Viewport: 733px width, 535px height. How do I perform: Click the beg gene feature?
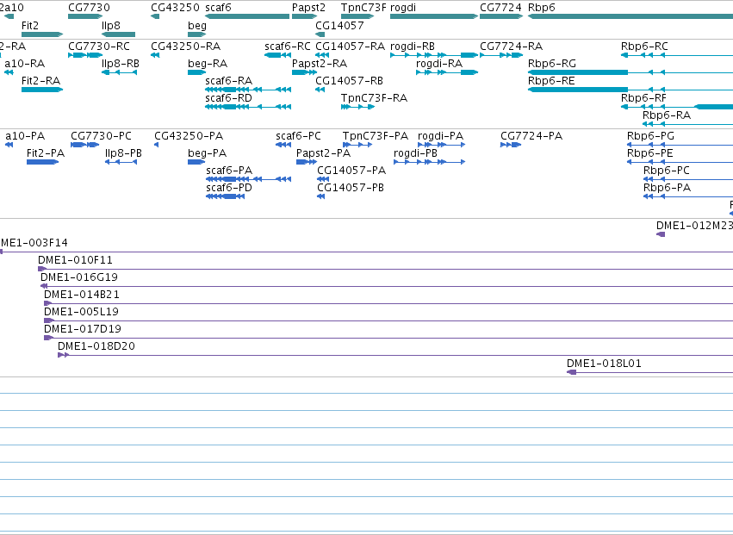point(196,34)
